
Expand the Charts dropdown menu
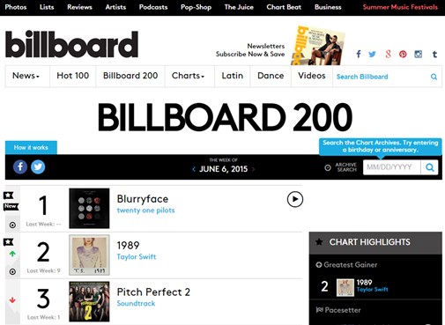coord(188,76)
